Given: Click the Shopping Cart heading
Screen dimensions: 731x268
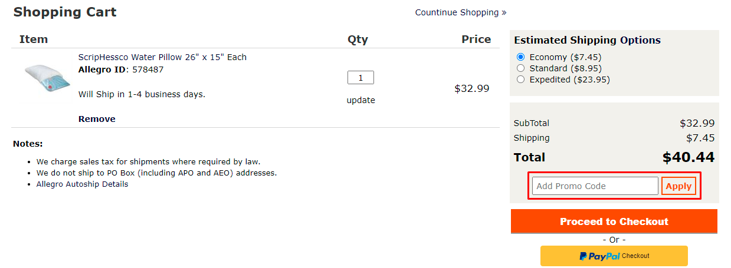Looking at the screenshot, I should [x=65, y=12].
